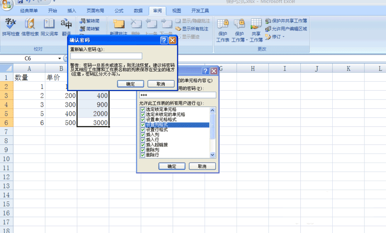Toggle 插入行 checkbox
This screenshot has width=386, height=233.
click(x=142, y=140)
